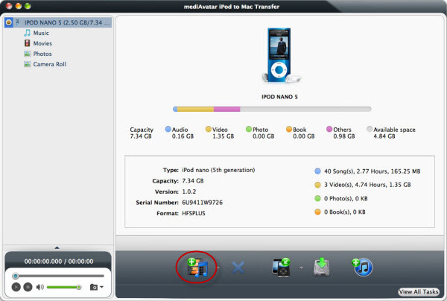The image size is (447, 301).
Task: Click the play button in player
Action: pos(16,287)
